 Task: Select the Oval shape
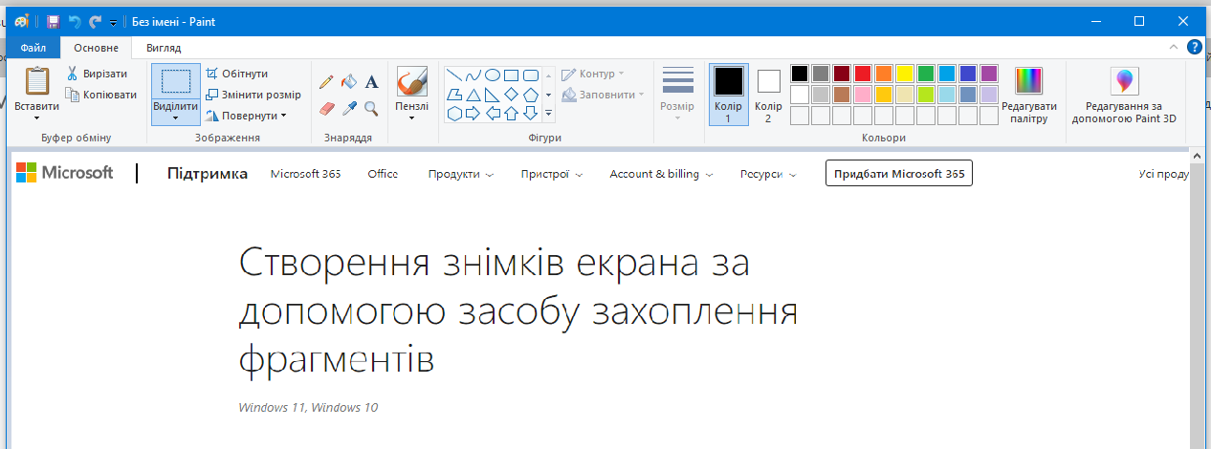tap(493, 75)
